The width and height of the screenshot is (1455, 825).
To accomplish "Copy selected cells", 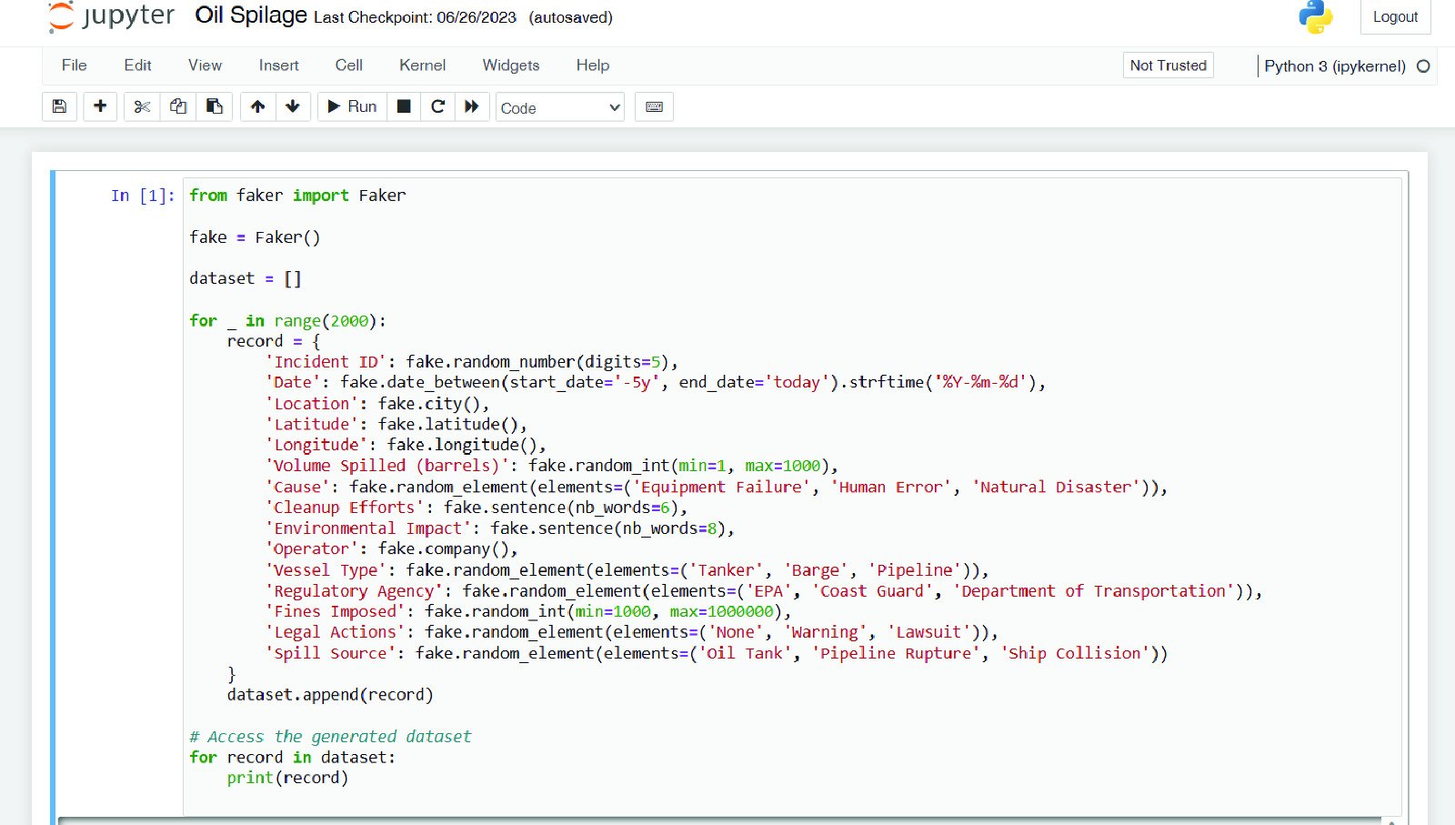I will (x=178, y=106).
